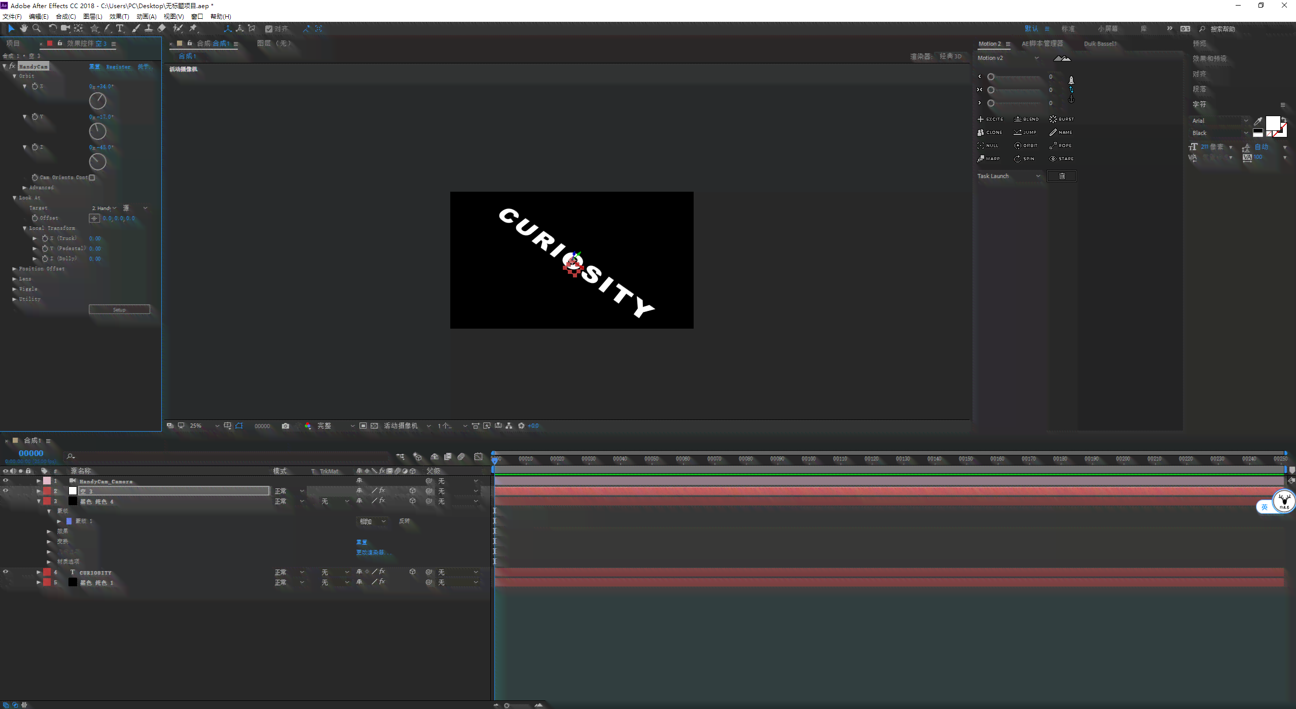Select the Clone Stamp tool

(x=149, y=28)
